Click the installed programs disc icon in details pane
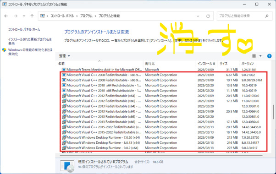This screenshot has height=174, width=276. pos(67,166)
